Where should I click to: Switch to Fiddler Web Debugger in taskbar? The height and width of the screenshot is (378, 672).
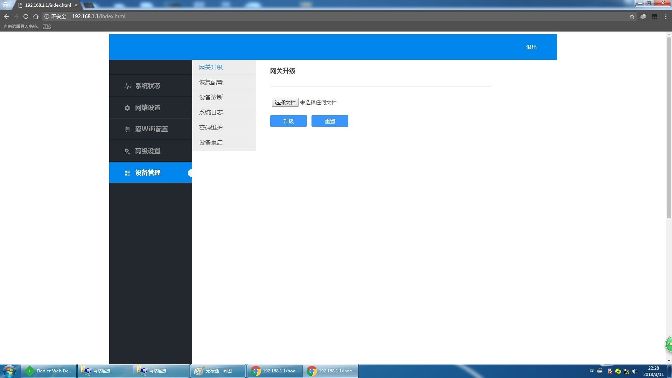(x=49, y=371)
